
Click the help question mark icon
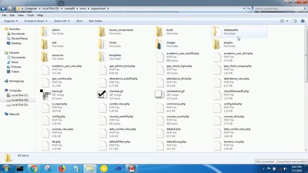303,21
